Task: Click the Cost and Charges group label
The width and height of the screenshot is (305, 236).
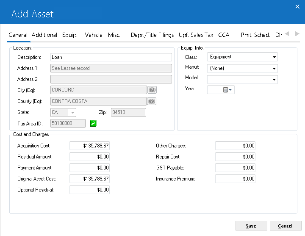Action: (31, 134)
